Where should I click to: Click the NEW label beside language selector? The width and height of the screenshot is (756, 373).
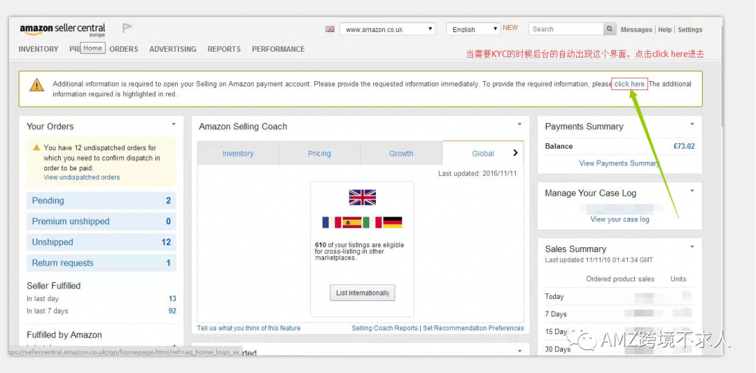[x=510, y=28]
